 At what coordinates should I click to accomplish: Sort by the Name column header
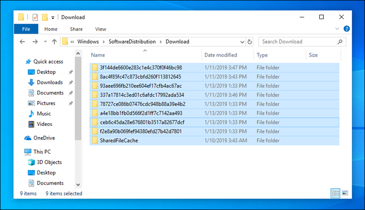point(98,55)
